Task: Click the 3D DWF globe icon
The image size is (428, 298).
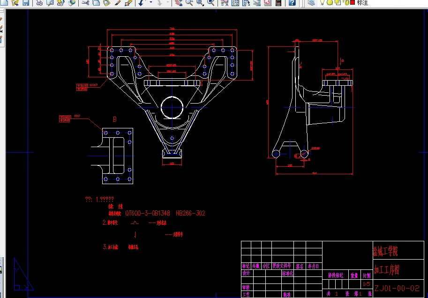Action: click(x=72, y=3)
